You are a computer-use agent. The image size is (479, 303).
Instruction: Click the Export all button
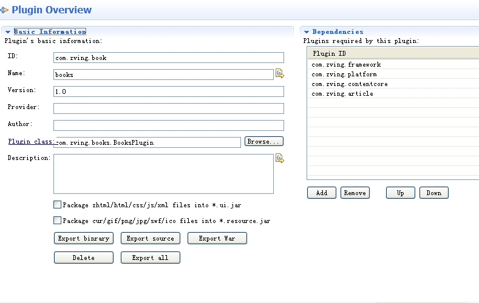point(150,258)
